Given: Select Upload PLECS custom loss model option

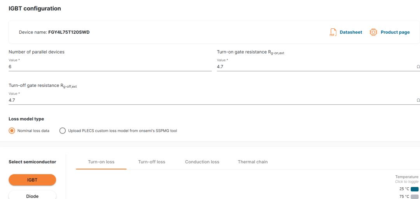Looking at the screenshot, I should [63, 131].
